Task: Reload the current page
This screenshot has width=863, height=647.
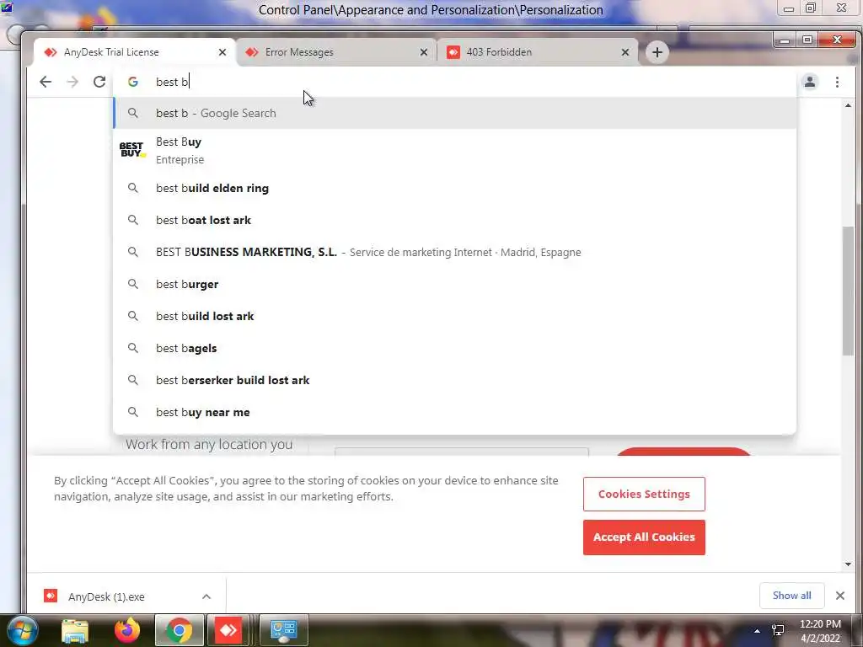Action: (x=99, y=82)
